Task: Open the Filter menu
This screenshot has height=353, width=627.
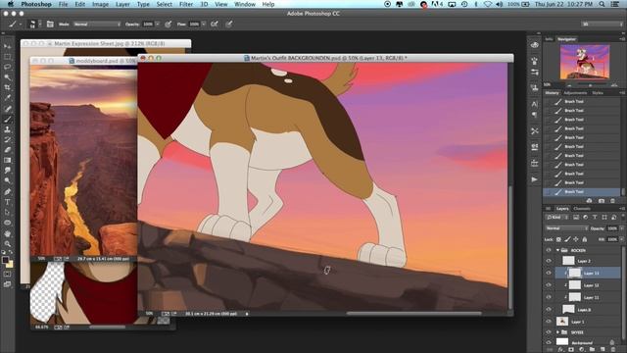Action: pyautogui.click(x=186, y=4)
